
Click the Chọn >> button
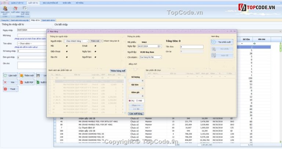point(136,105)
